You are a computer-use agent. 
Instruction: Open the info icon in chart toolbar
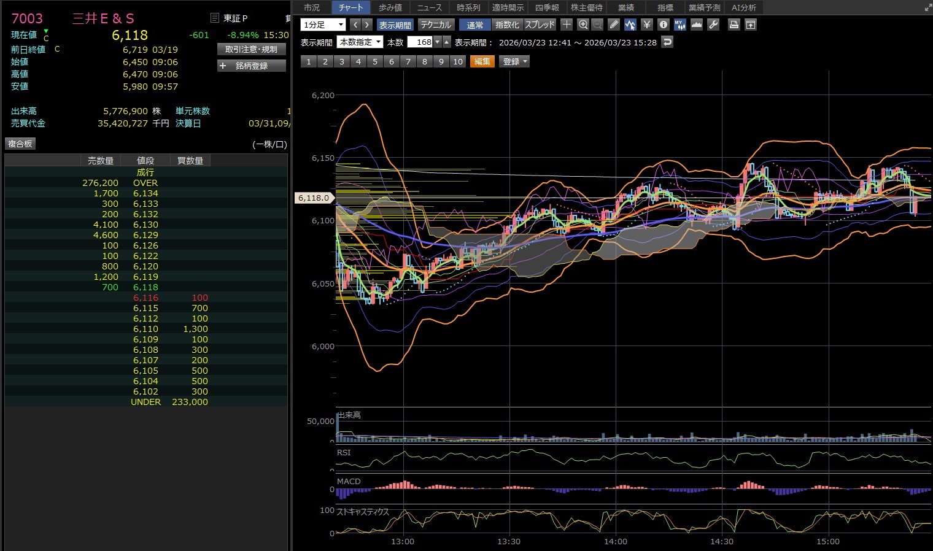(663, 25)
